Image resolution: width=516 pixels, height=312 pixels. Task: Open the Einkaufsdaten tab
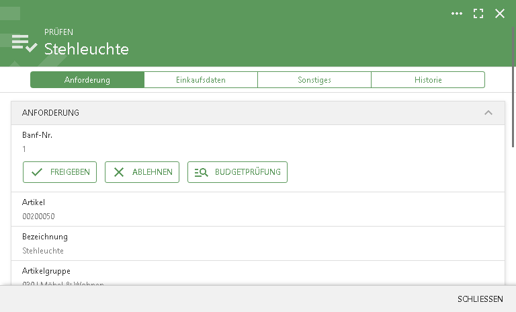201,80
